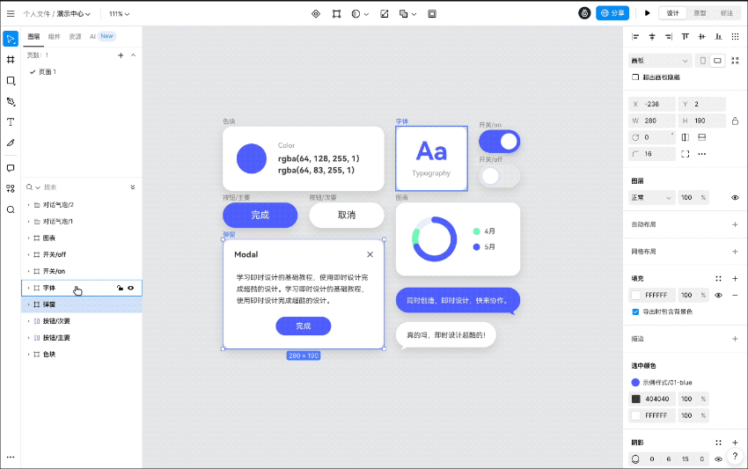Click the layout grid icon in top toolbar
This screenshot has width=748, height=469.
pos(432,14)
